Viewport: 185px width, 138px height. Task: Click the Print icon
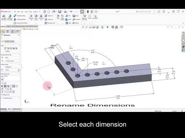(66, 11)
